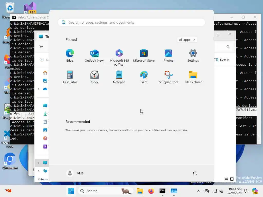Select the Desktop folder in Explorer sidebar
This screenshot has height=197, width=263.
coord(45,105)
